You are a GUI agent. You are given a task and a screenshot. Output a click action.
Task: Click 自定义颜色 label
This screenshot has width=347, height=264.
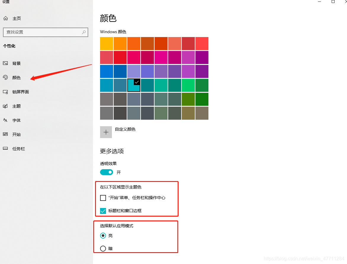(x=125, y=129)
